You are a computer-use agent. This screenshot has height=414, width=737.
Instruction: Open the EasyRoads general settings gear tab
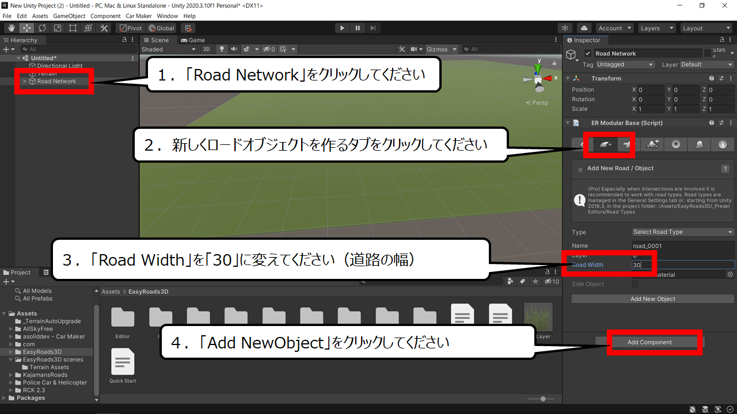[676, 145]
